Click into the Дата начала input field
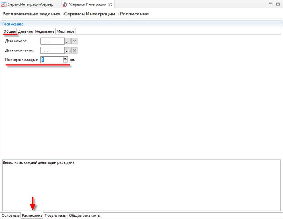Viewport: 283px width, 219px height. 52,41
